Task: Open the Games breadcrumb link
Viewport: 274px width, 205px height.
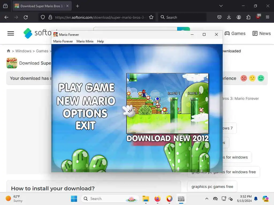Action: (x=42, y=51)
